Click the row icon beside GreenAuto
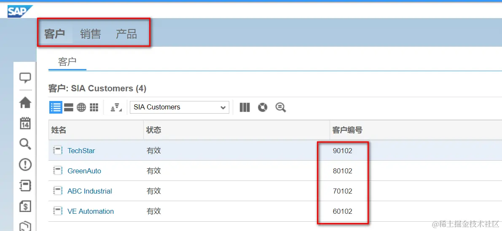The width and height of the screenshot is (502, 231). click(58, 171)
